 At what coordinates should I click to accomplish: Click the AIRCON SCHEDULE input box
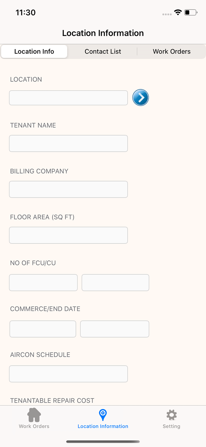(x=68, y=374)
